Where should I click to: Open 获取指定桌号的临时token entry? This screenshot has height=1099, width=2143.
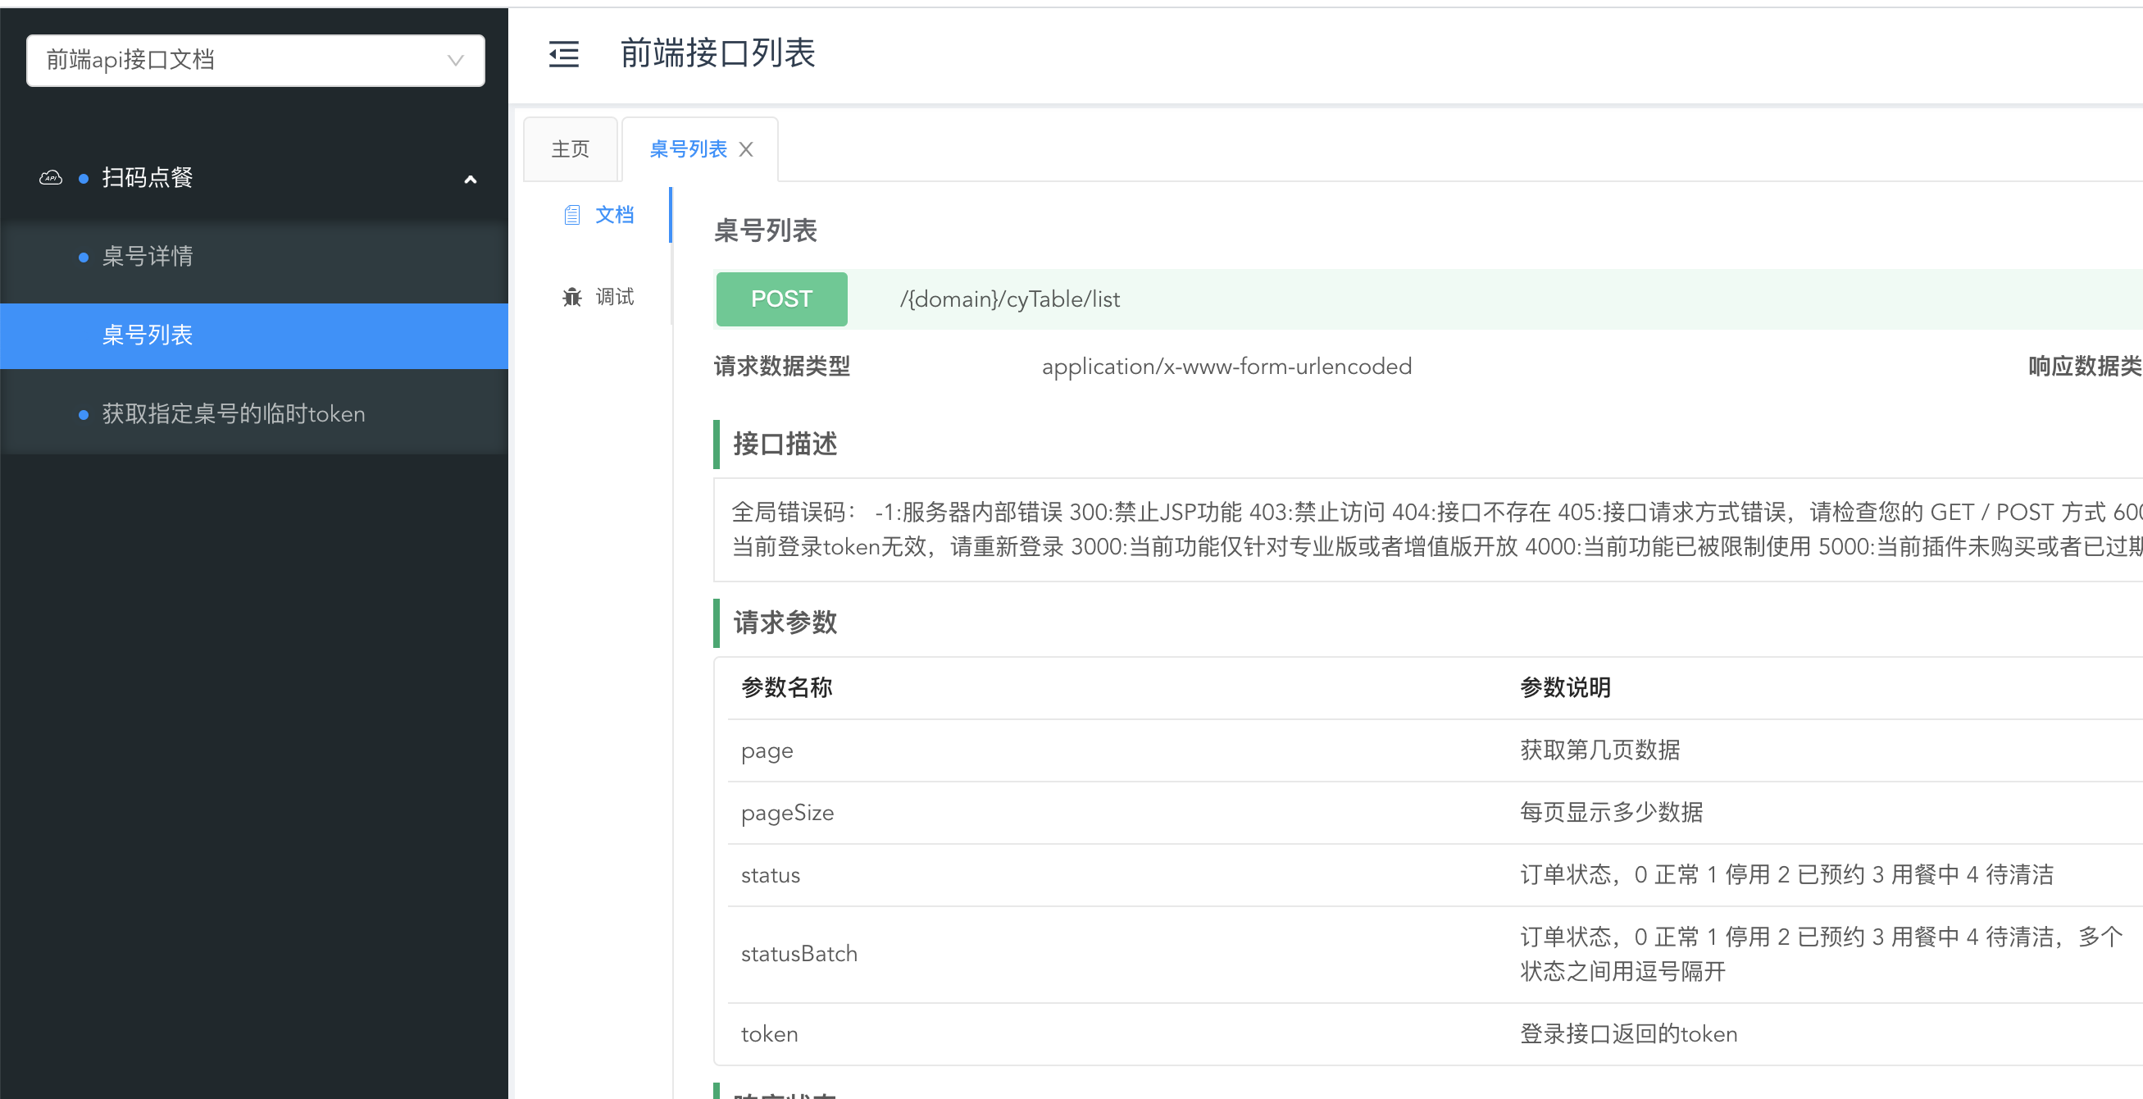233,413
